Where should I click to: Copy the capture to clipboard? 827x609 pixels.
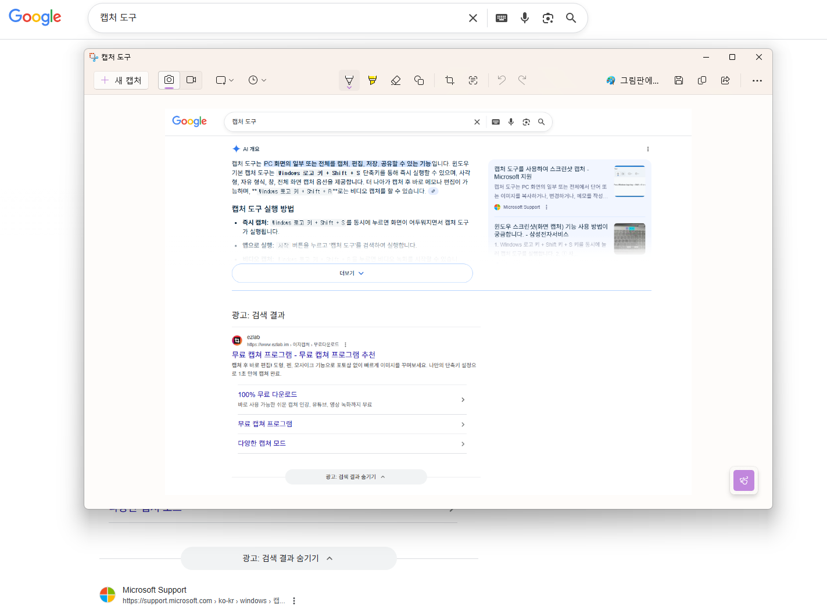702,80
